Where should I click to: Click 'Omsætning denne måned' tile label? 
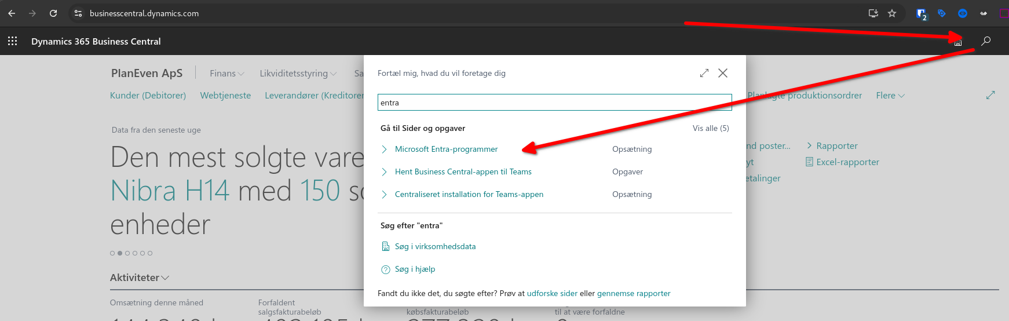tap(156, 302)
